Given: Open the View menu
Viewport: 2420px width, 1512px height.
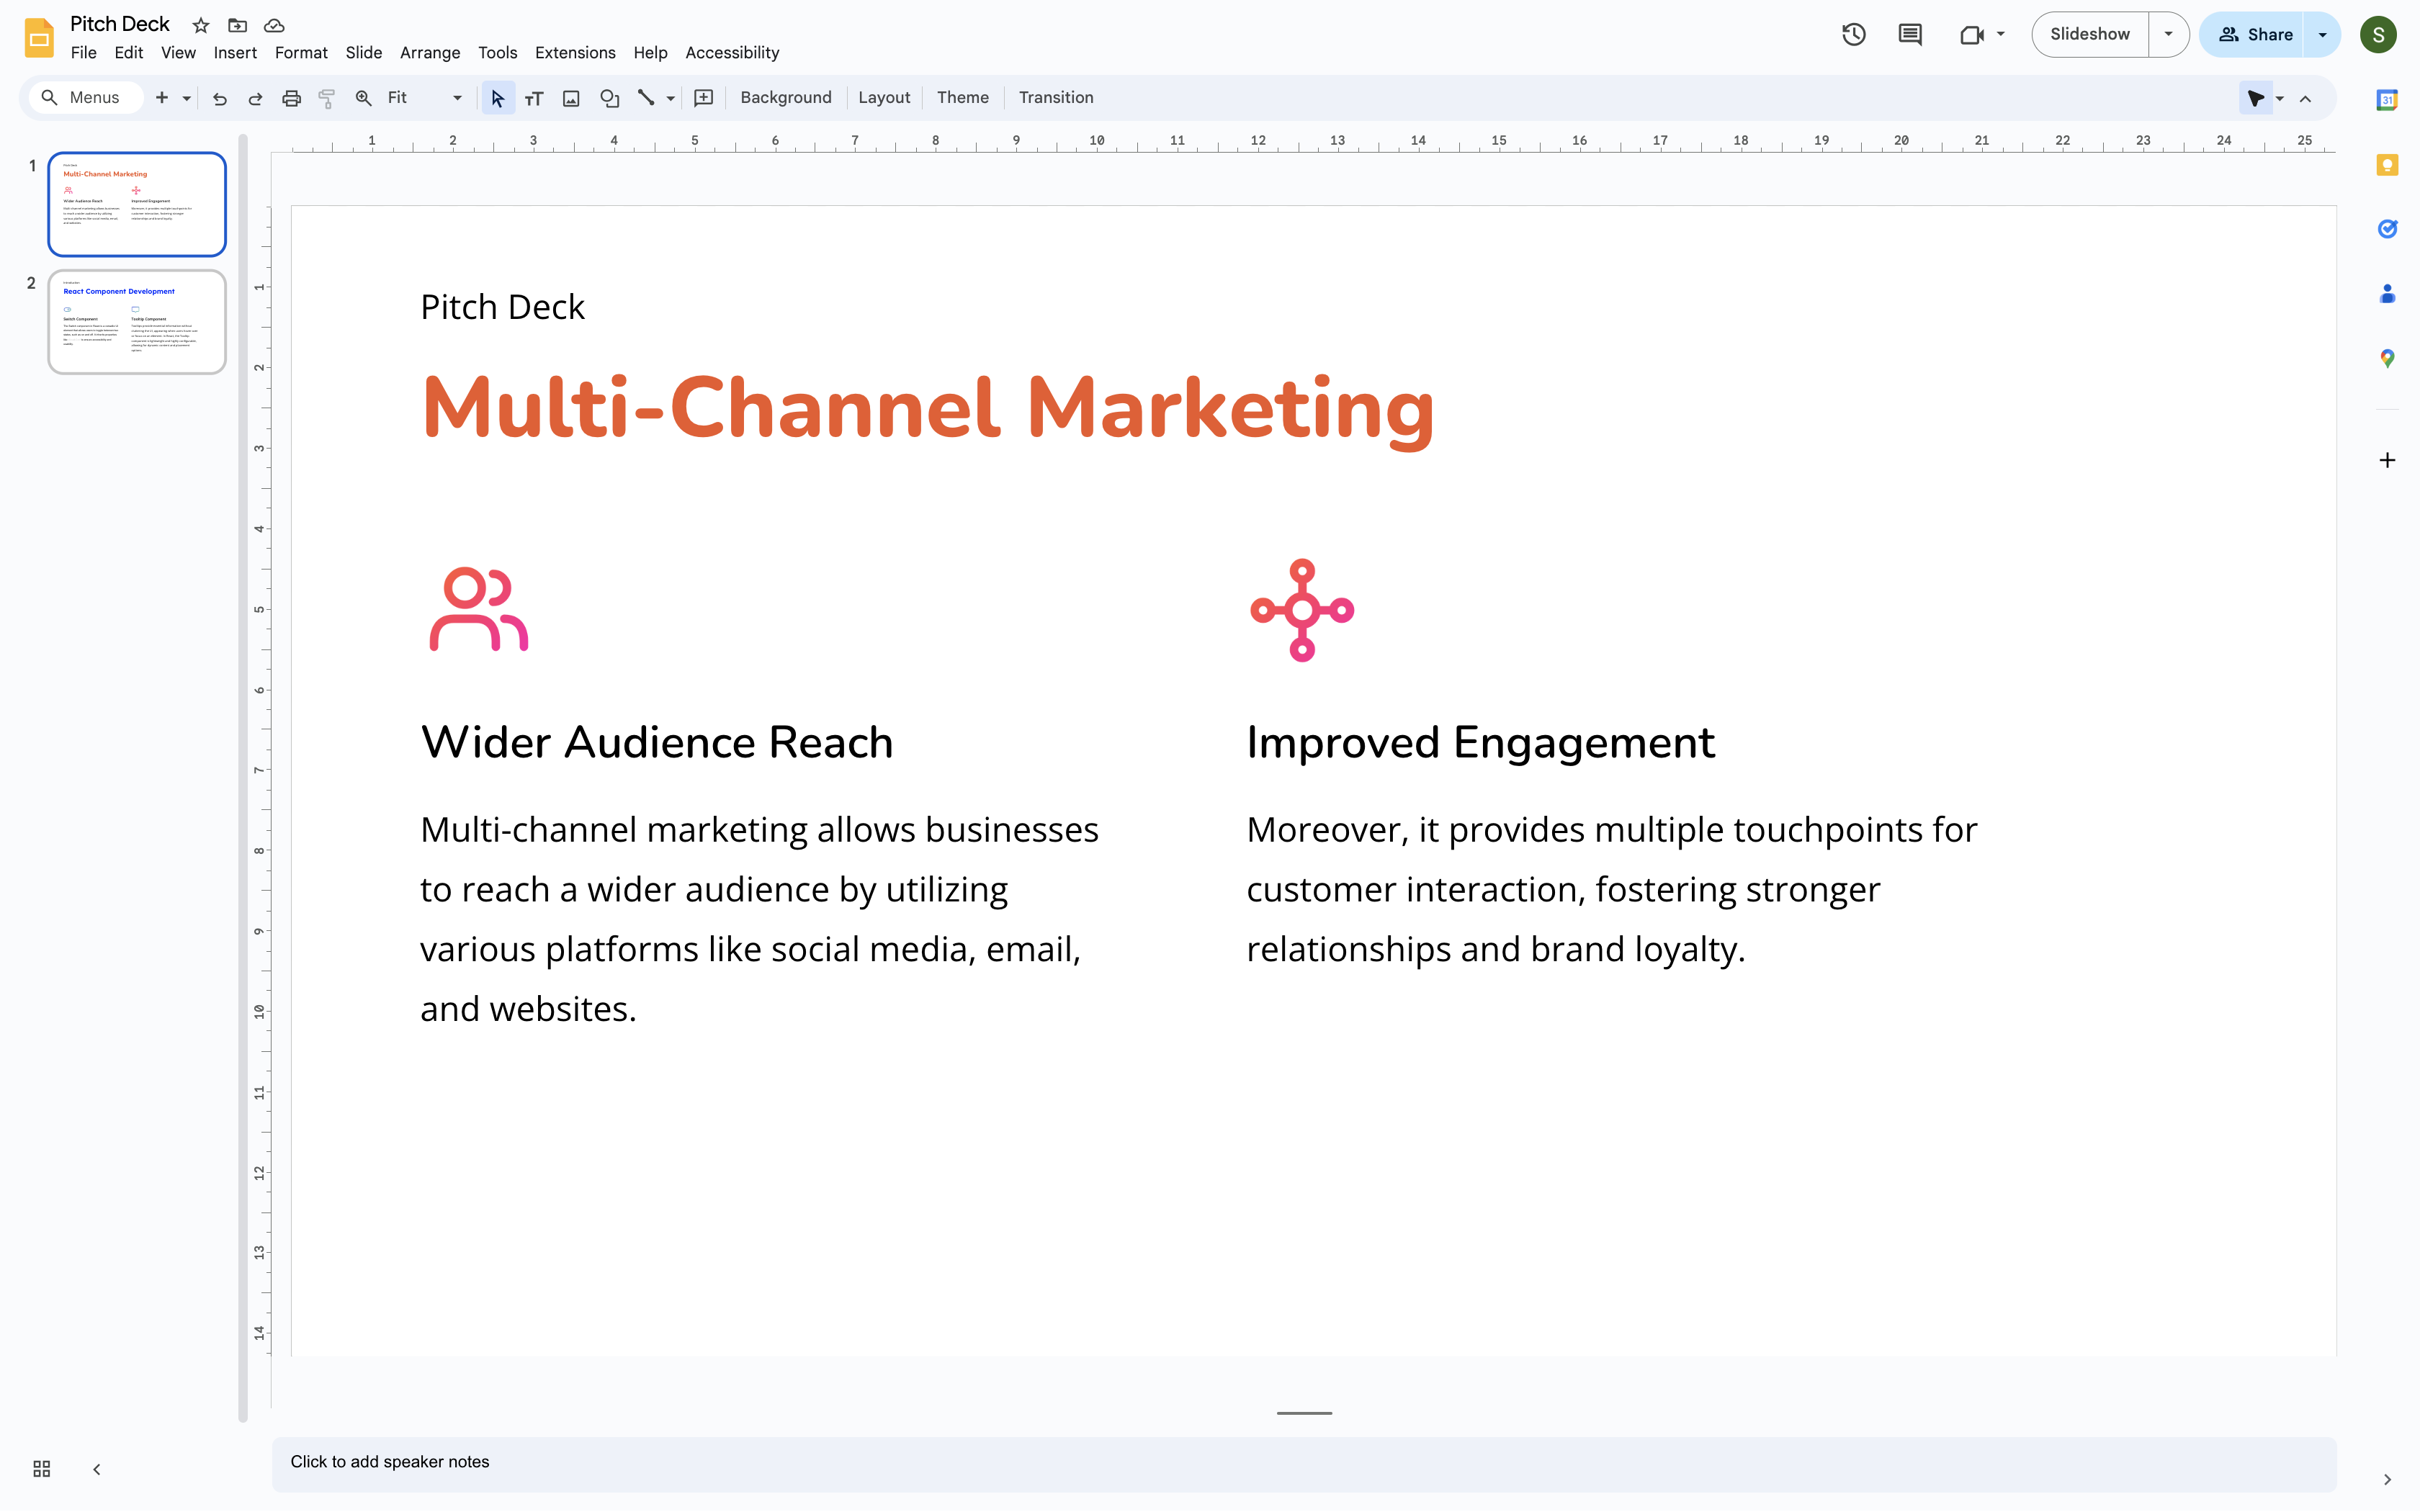Looking at the screenshot, I should pos(178,52).
